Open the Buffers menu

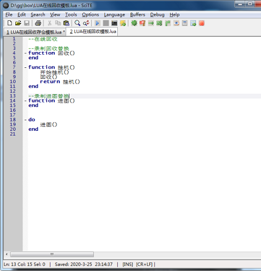[138, 15]
